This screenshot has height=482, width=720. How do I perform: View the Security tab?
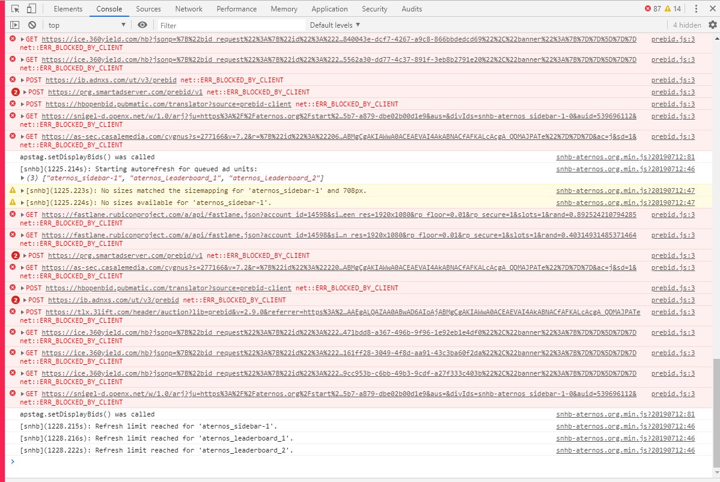point(374,9)
